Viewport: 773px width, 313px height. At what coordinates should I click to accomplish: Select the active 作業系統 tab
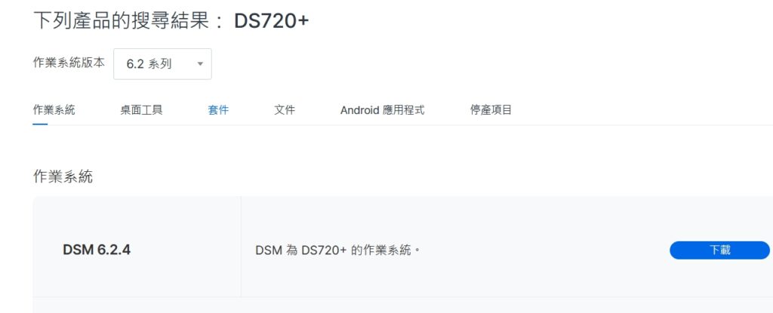coord(54,110)
